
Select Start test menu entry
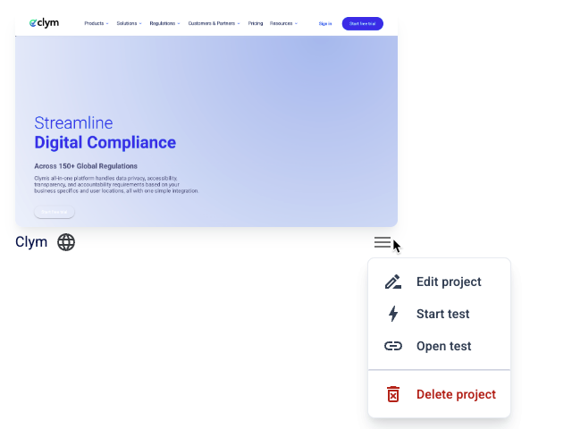[x=439, y=314]
